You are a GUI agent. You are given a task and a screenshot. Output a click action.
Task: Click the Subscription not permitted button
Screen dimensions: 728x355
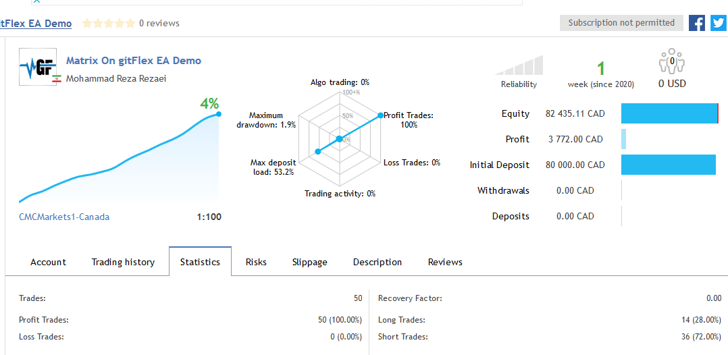pos(621,23)
